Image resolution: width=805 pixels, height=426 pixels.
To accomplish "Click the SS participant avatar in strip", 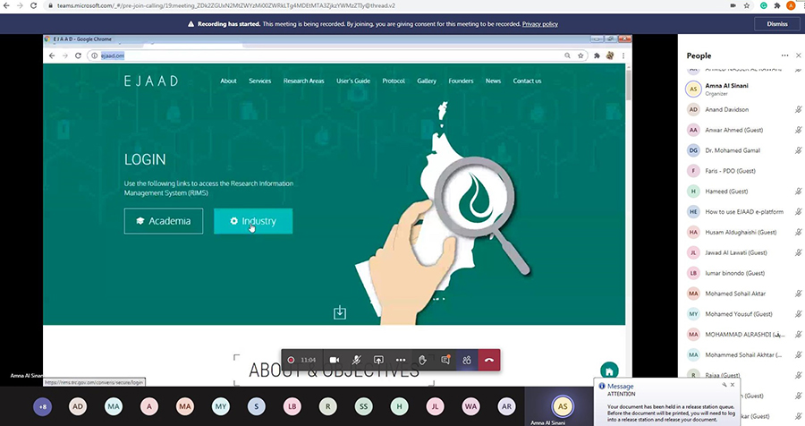I will (x=363, y=406).
